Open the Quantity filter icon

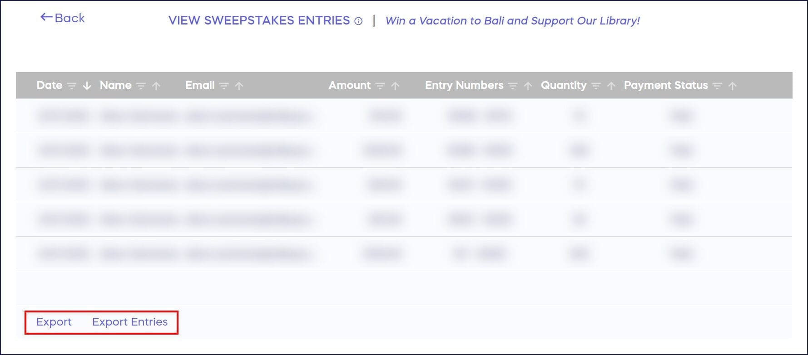[x=596, y=86]
